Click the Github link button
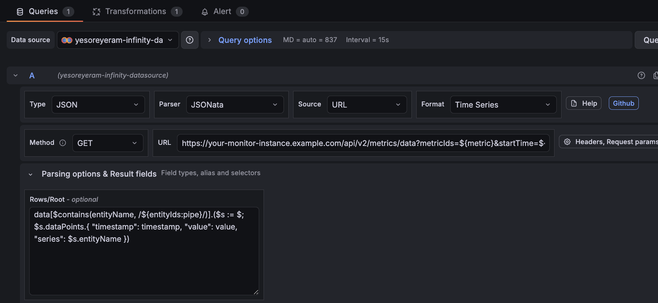The image size is (658, 303). click(624, 103)
